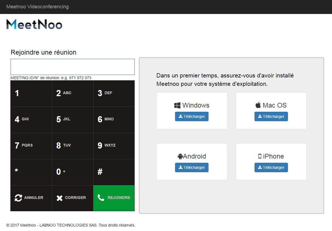Download Meetnoo for Mac OS
This screenshot has height=231, width=332.
[271, 116]
